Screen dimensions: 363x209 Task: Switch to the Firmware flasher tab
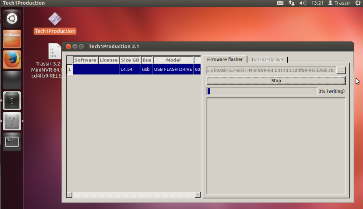[x=225, y=59]
